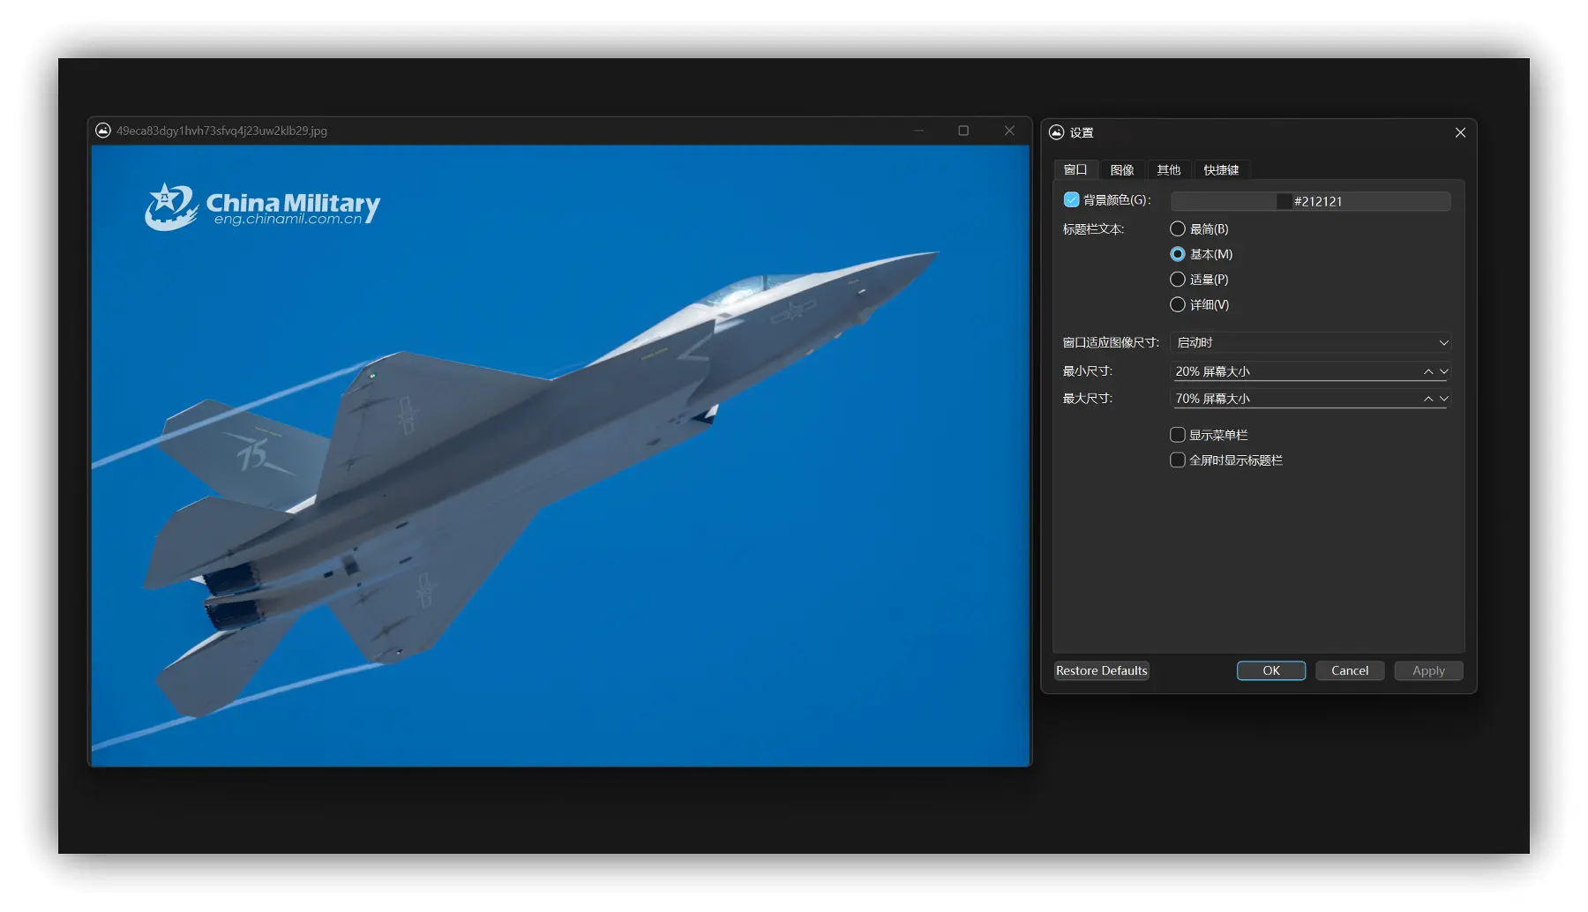Switch to the 图像 tab
The height and width of the screenshot is (912, 1588).
click(x=1122, y=169)
